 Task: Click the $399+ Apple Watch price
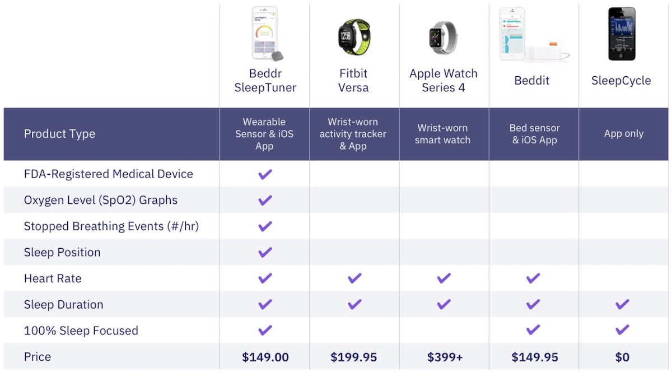coord(444,357)
